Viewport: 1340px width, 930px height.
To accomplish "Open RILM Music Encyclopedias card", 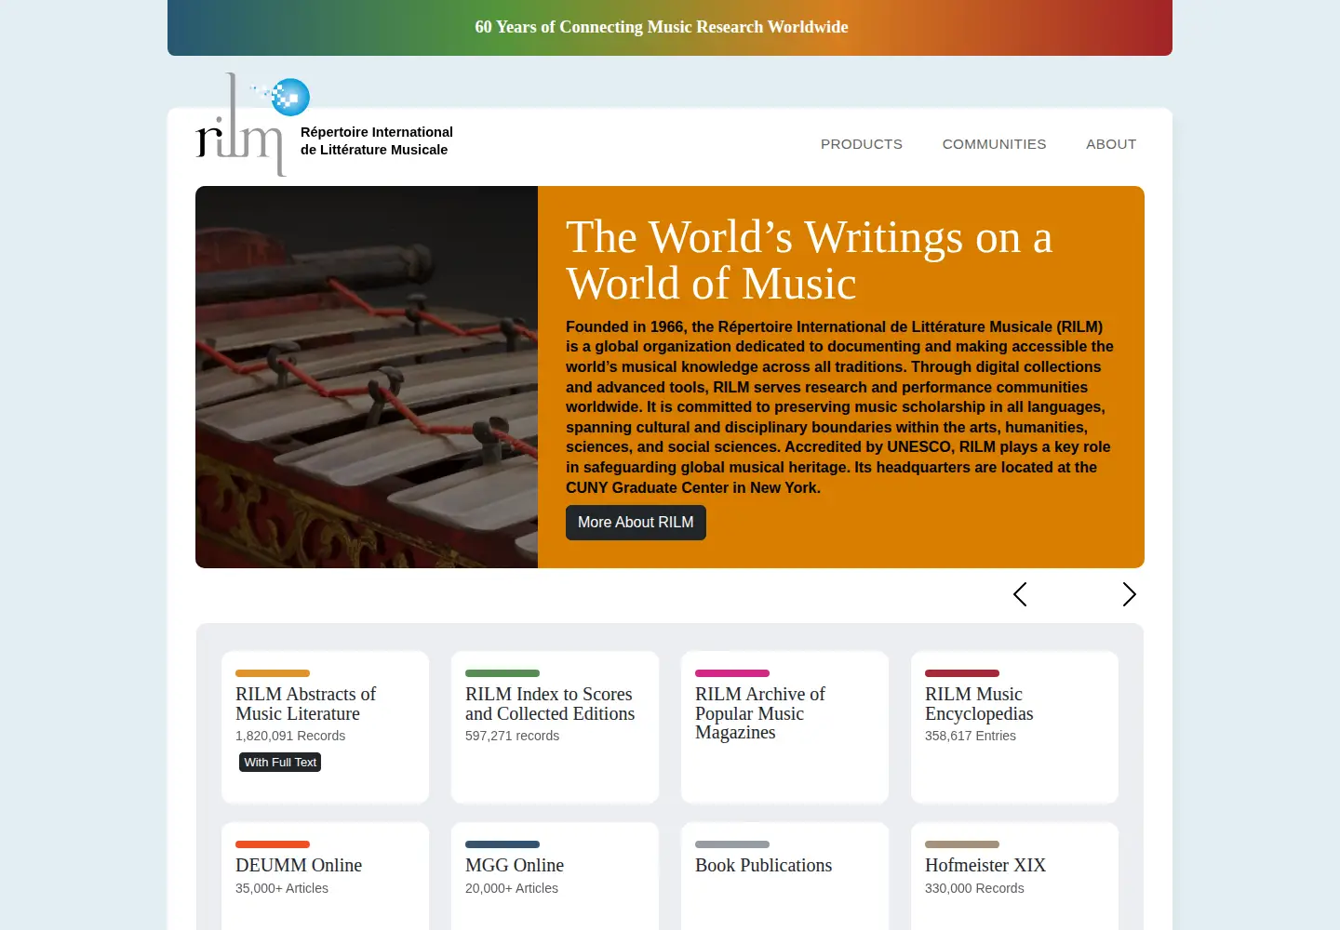I will click(1015, 727).
